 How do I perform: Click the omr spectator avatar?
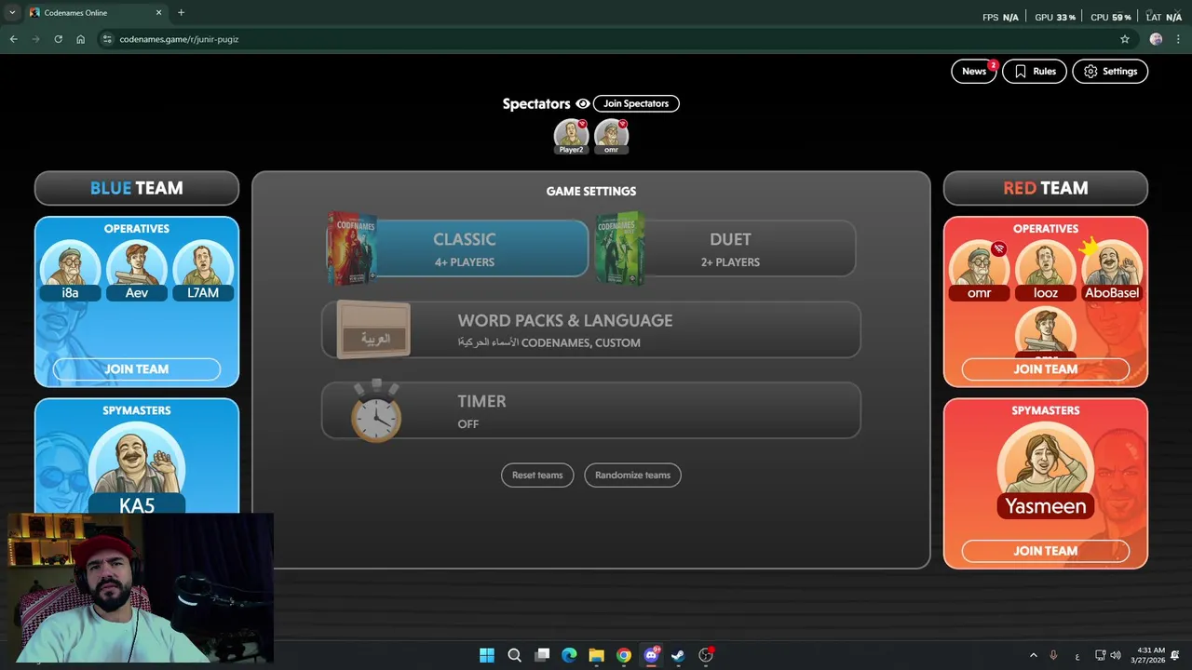611,136
